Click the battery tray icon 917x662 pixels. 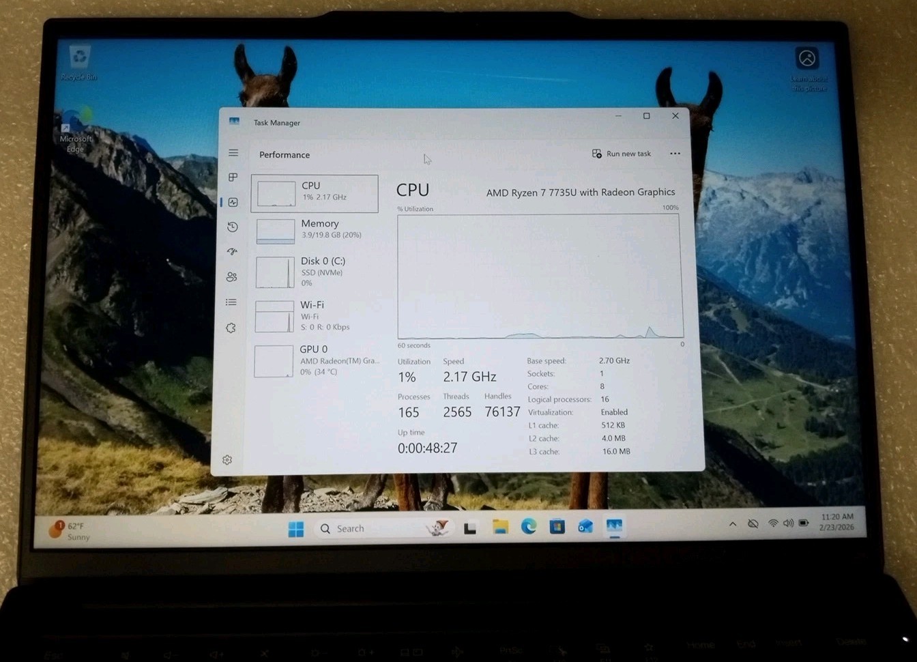pos(804,523)
